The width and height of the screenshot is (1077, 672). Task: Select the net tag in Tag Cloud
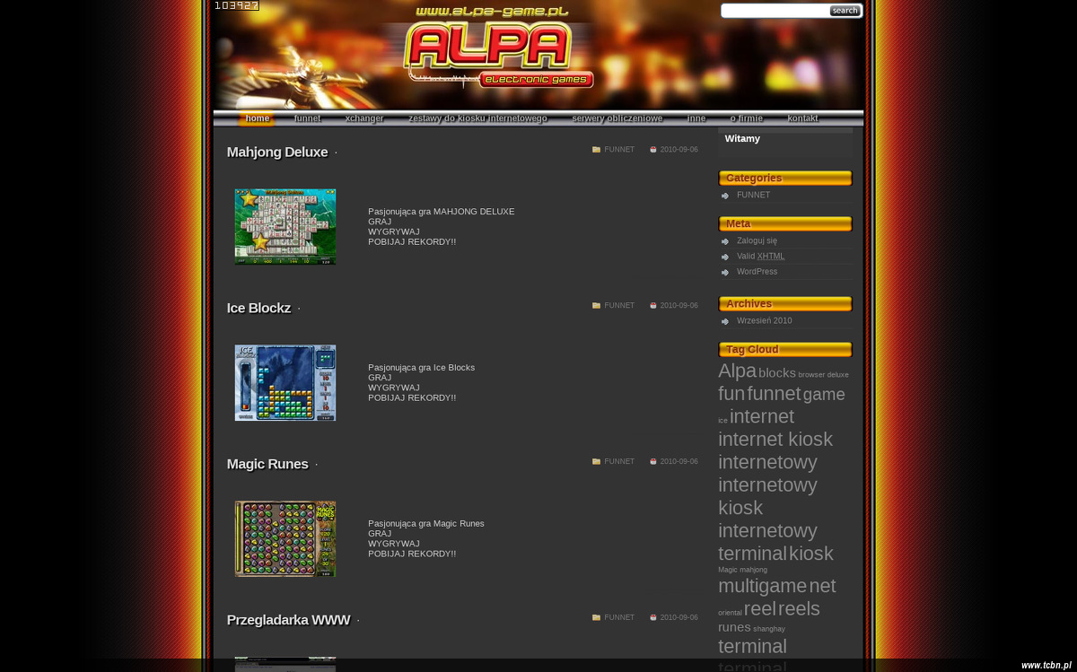[822, 587]
